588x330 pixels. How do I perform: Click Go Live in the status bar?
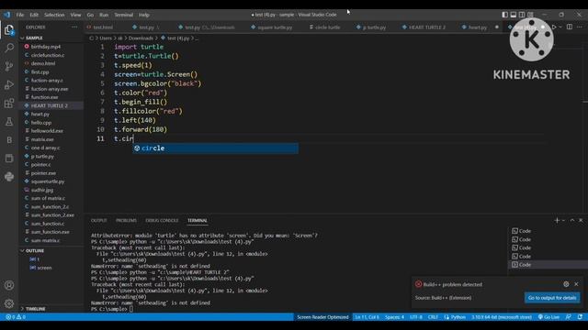point(548,317)
